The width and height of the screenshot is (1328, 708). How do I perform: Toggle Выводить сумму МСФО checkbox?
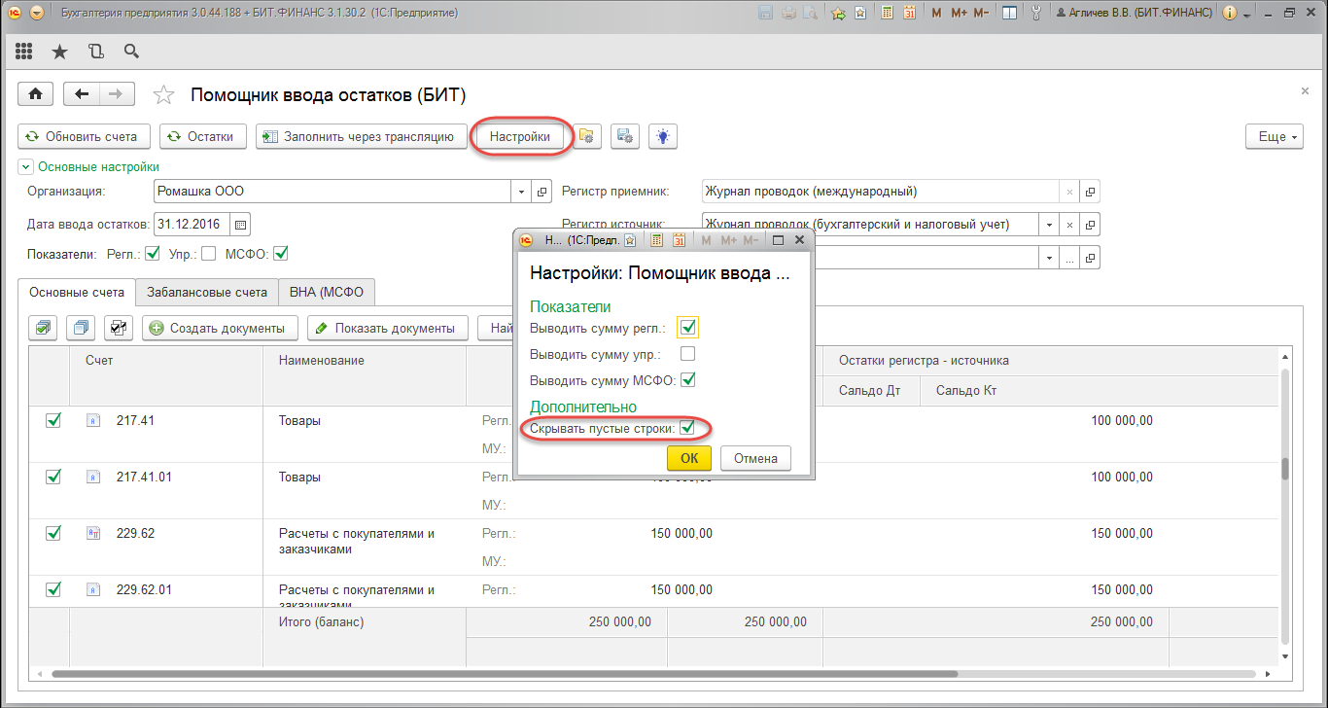(688, 380)
